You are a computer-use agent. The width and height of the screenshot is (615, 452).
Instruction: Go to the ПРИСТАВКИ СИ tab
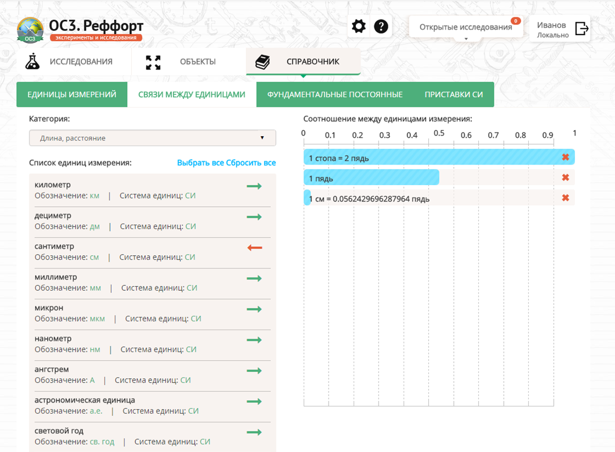454,95
